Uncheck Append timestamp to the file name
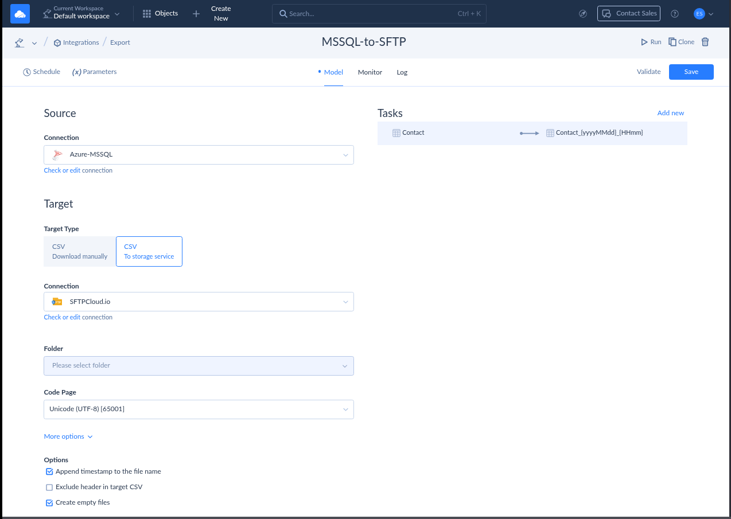Image resolution: width=731 pixels, height=519 pixels. coord(49,471)
